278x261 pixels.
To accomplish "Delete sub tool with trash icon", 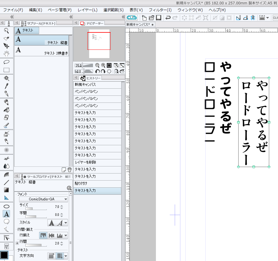I will click(x=69, y=169).
